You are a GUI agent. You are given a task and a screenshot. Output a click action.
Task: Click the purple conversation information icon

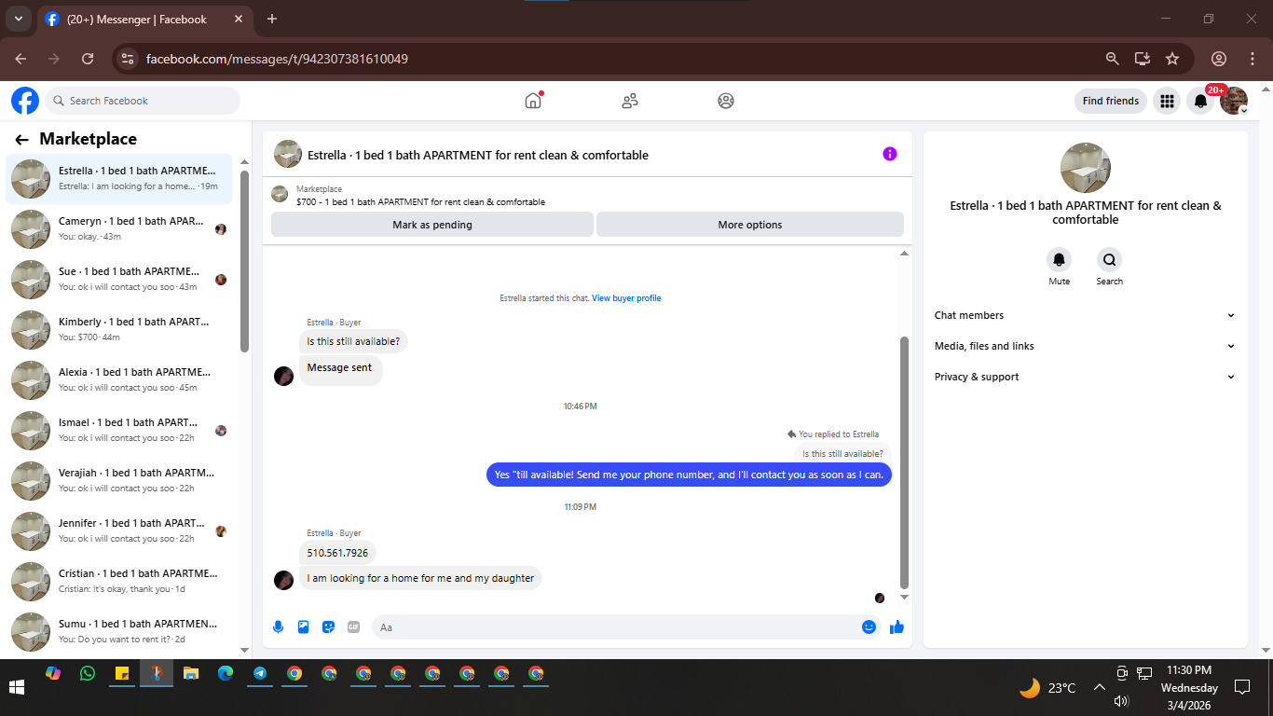(890, 154)
